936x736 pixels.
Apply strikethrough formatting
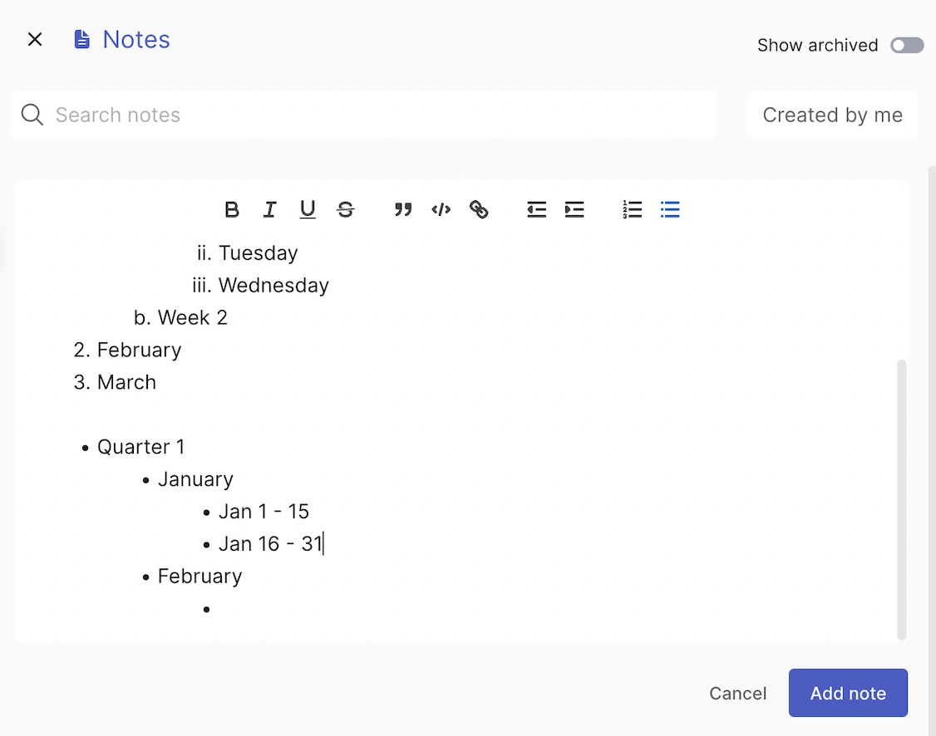pos(346,209)
